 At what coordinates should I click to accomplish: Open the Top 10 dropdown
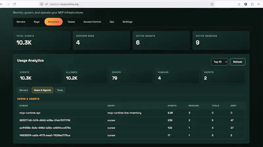[219, 62]
